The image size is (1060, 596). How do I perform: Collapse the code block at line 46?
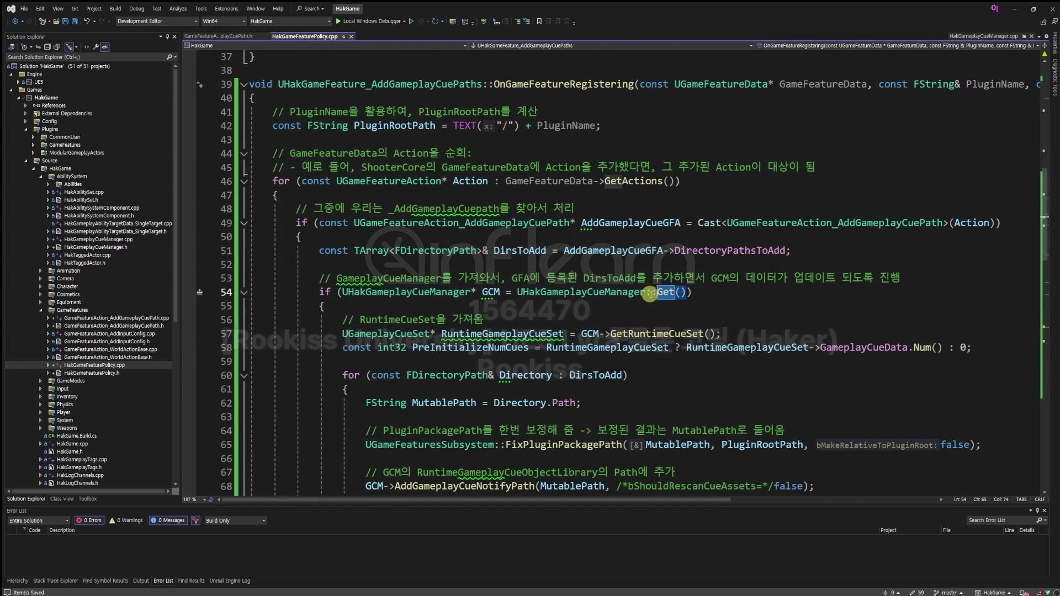click(243, 181)
